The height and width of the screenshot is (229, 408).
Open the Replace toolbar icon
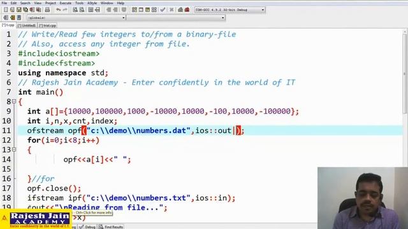(82, 10)
